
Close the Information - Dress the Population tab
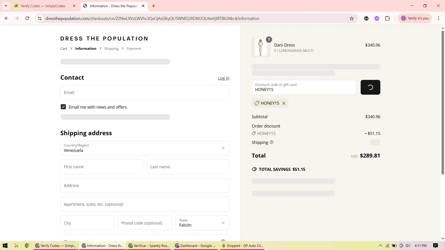(143, 6)
